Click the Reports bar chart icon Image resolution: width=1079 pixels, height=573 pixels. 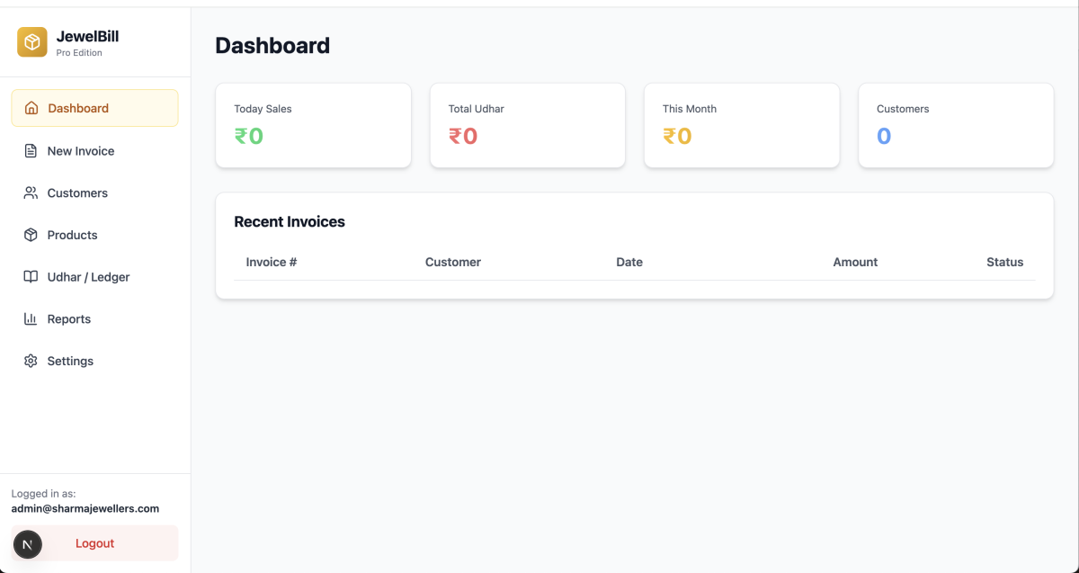point(31,318)
